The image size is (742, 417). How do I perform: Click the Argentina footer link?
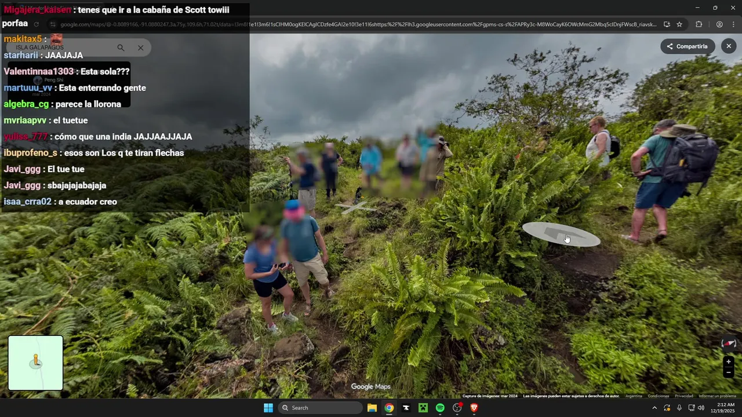click(634, 396)
